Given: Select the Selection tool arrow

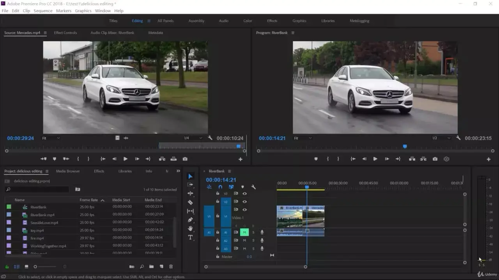Looking at the screenshot, I should pyautogui.click(x=190, y=177).
